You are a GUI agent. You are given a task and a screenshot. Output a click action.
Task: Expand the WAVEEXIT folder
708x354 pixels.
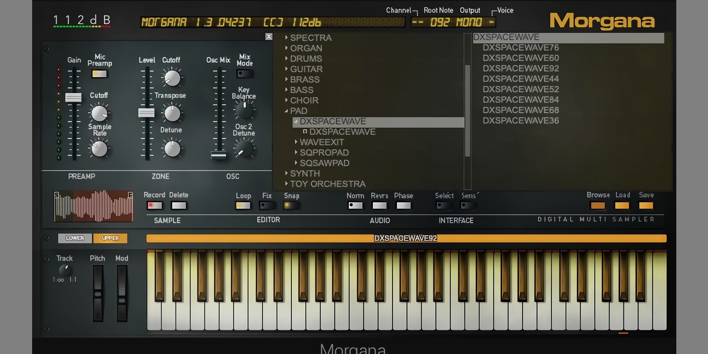pyautogui.click(x=296, y=142)
